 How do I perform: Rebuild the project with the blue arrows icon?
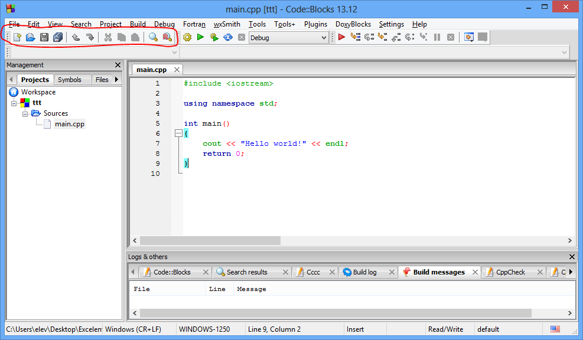pos(228,37)
